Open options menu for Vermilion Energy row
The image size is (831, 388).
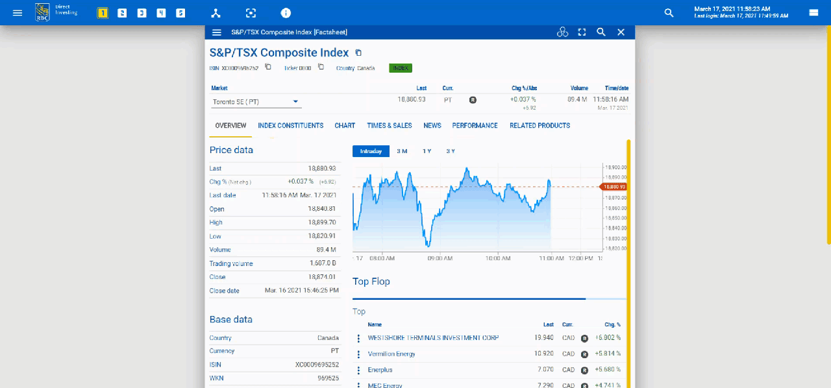[x=358, y=354]
